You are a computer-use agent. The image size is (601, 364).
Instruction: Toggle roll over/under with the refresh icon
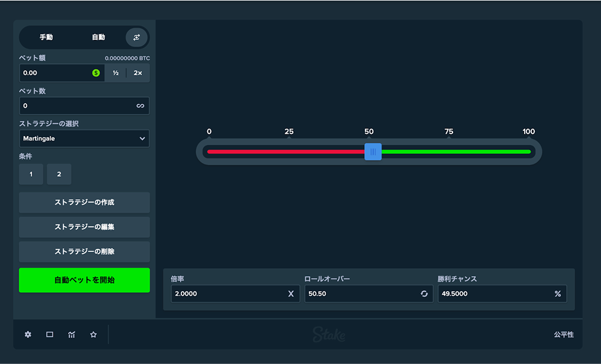[x=424, y=294]
